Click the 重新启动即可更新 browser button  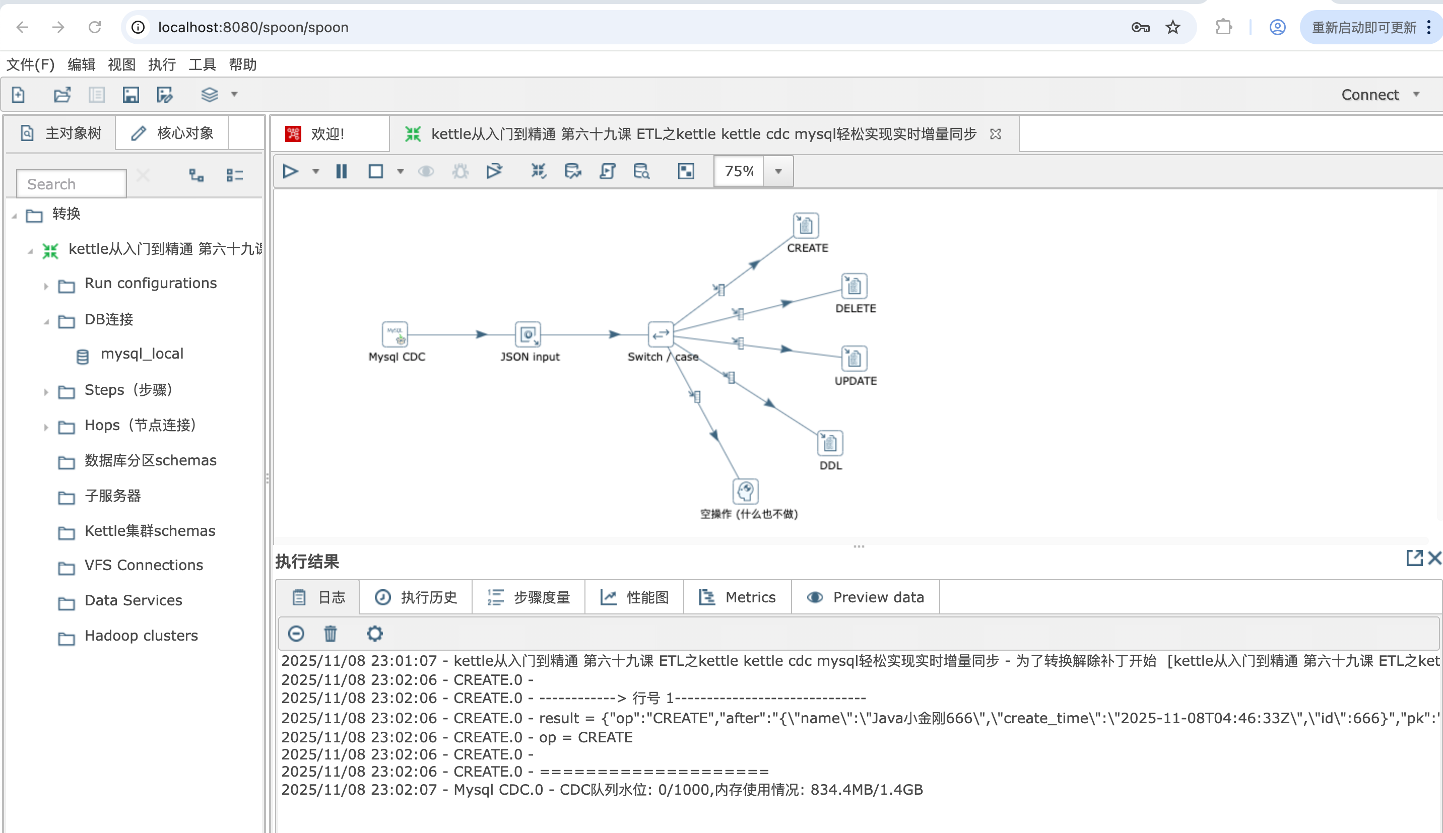[1363, 27]
